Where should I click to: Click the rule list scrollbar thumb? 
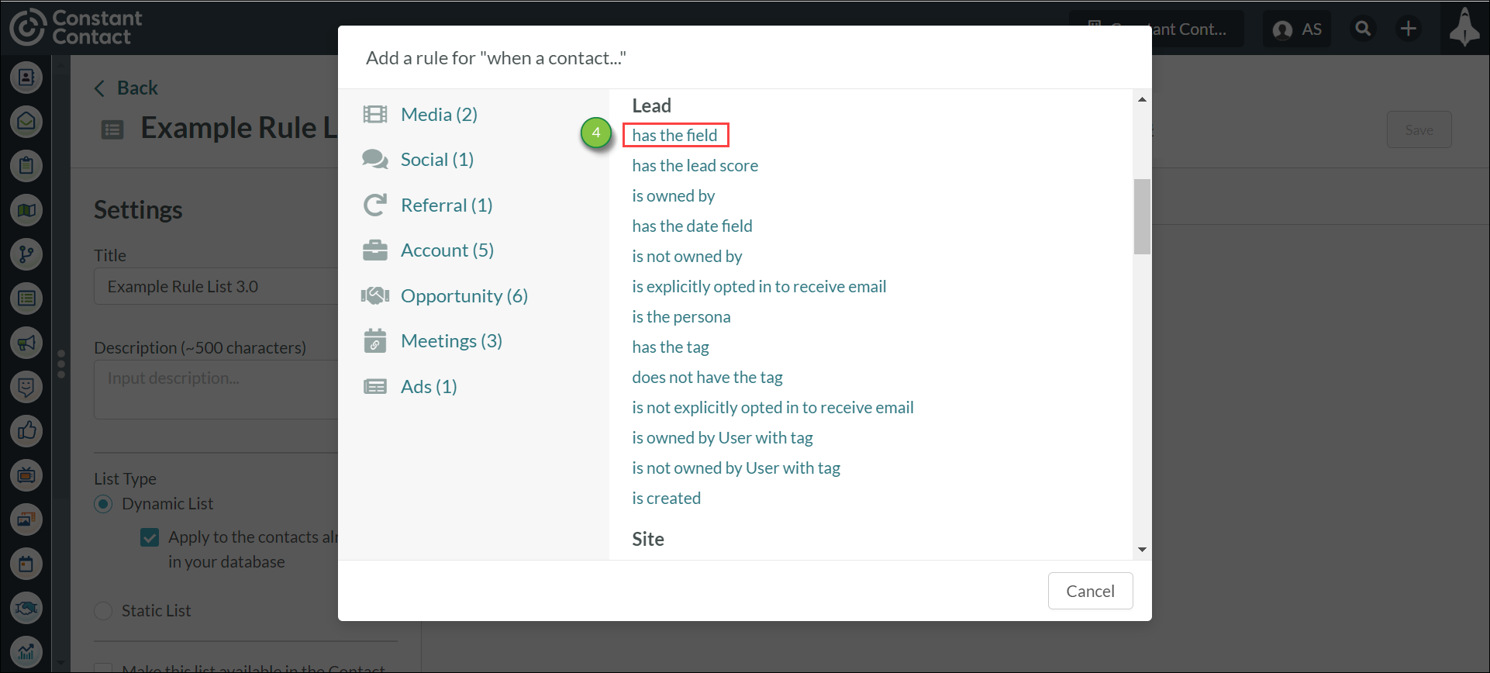1142,217
